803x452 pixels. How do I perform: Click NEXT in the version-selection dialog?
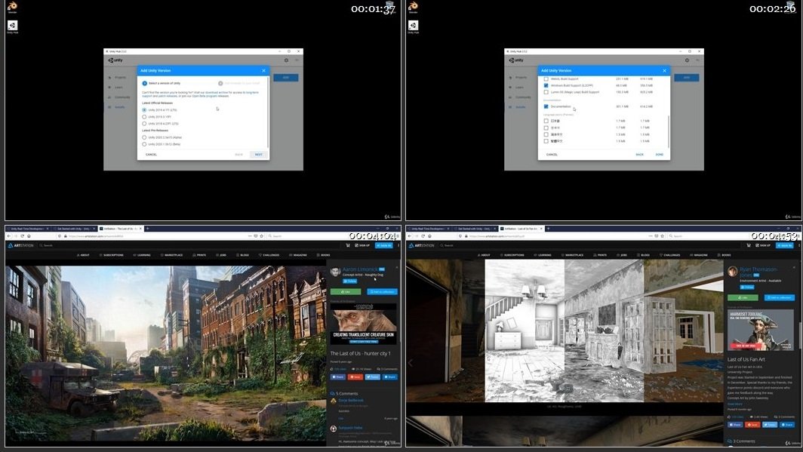click(259, 154)
